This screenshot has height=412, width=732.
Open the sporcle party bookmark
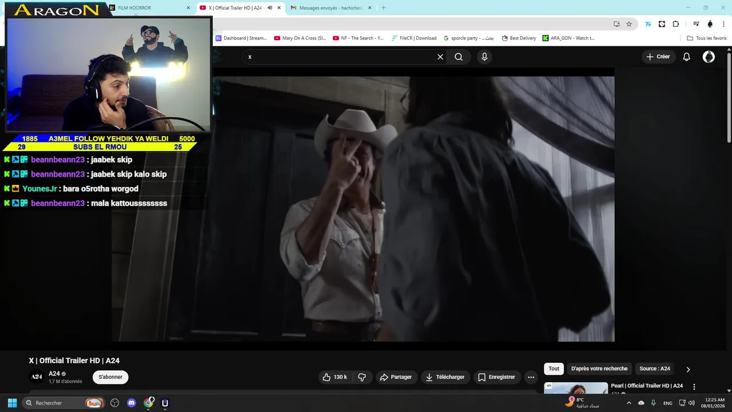coord(468,38)
